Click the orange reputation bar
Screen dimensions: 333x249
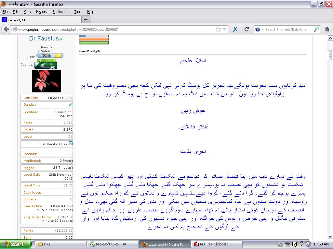94,39
